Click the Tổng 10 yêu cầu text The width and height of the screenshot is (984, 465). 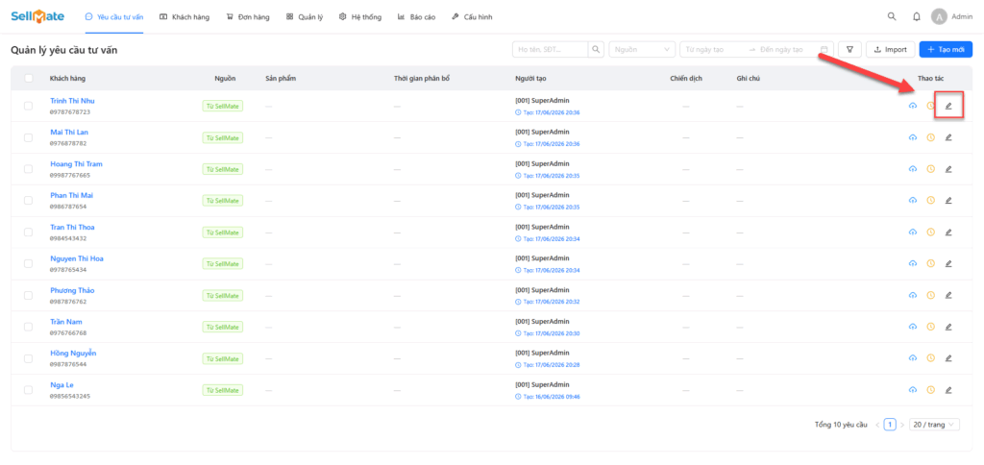(x=841, y=425)
